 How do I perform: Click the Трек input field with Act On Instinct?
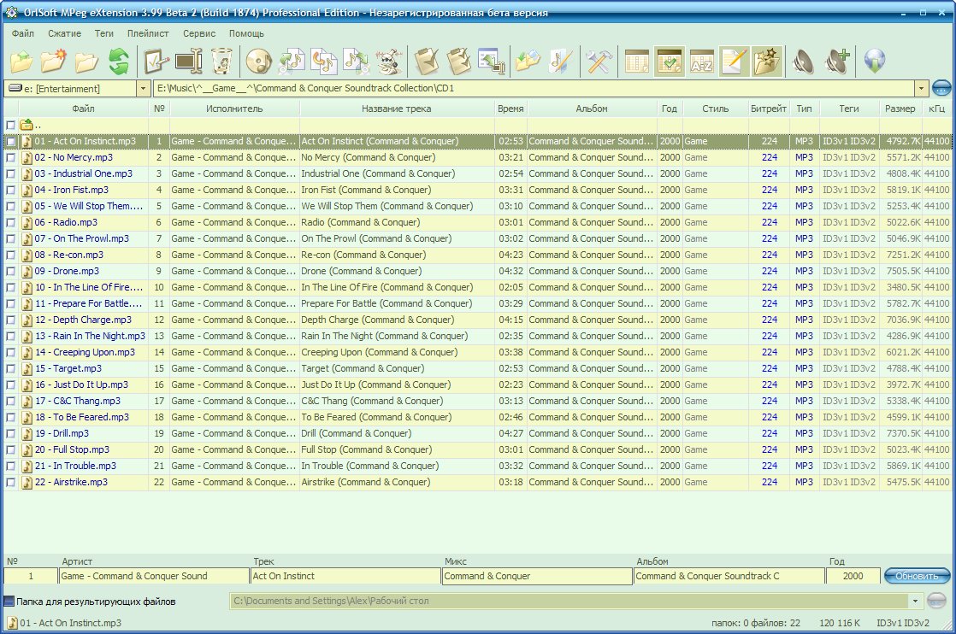click(x=345, y=576)
